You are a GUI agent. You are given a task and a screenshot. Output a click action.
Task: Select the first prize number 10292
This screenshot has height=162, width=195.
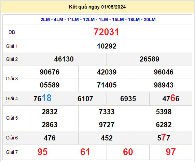107,46
